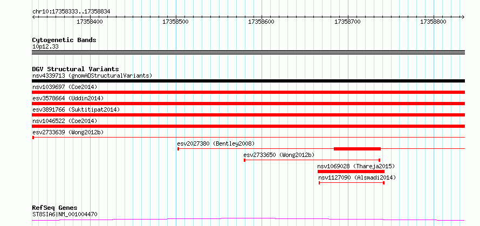
Task: Click the chr10:17358333..17358834 coordinate label
Action: [71, 12]
